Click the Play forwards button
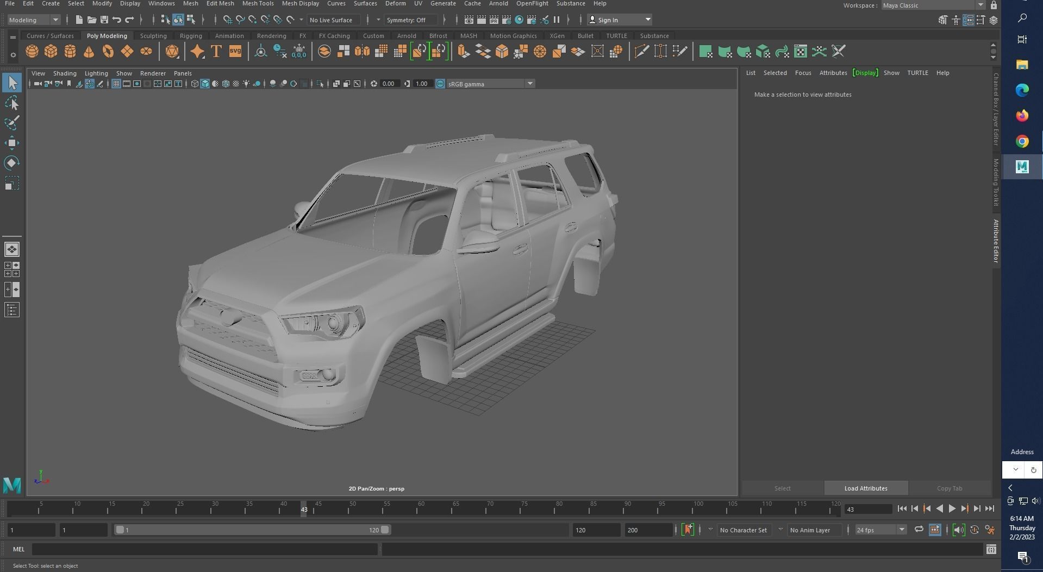The height and width of the screenshot is (572, 1043). coord(952,509)
